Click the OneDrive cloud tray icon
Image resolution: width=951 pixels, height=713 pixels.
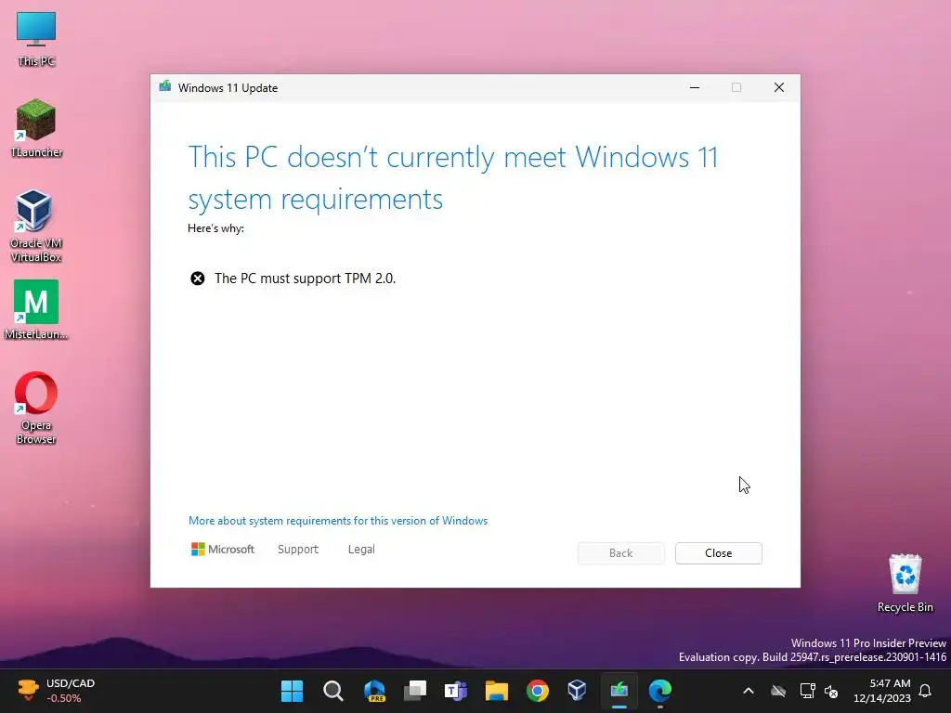pyautogui.click(x=778, y=691)
